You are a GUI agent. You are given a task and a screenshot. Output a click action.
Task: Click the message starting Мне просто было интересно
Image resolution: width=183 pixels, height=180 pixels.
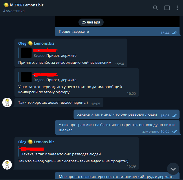click(117, 176)
